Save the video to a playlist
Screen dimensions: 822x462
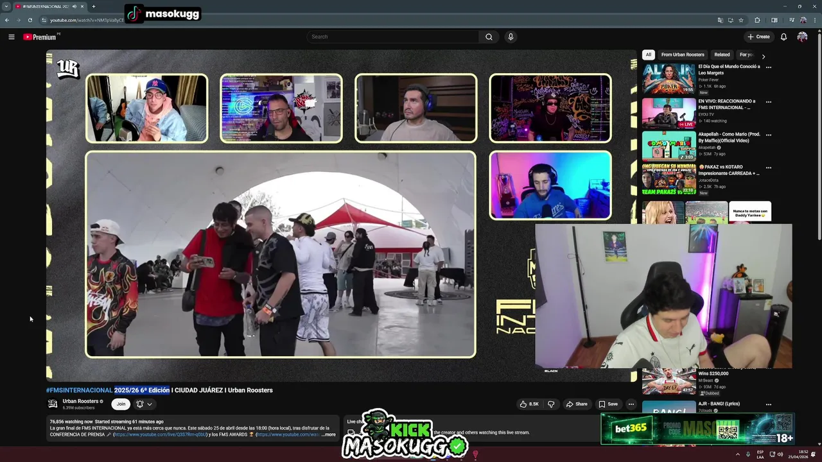[x=608, y=404]
